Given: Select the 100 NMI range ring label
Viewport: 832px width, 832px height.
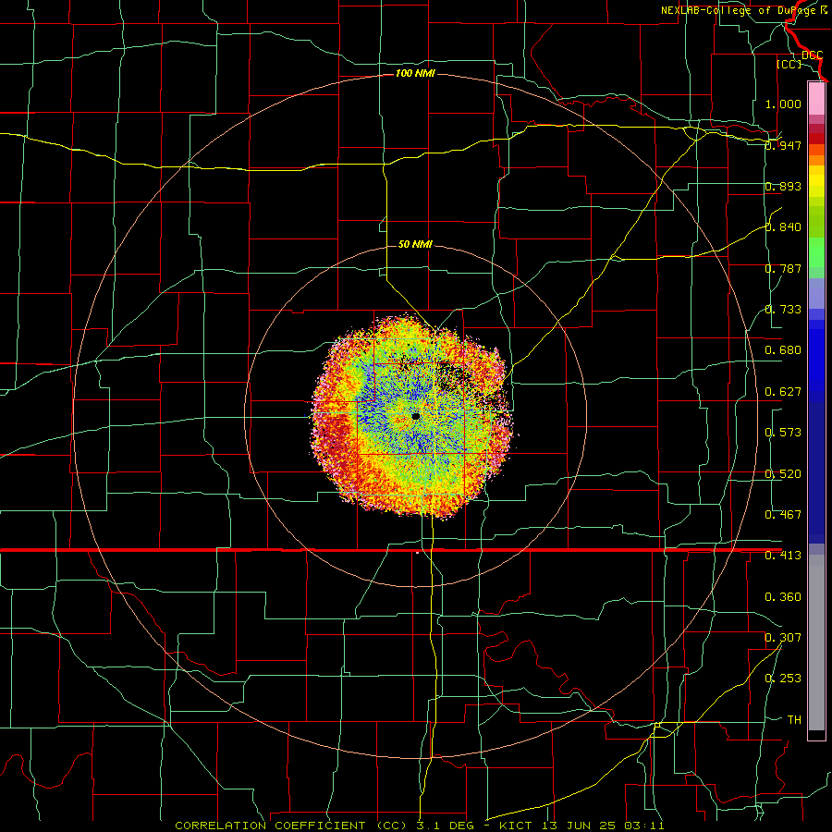Looking at the screenshot, I should pos(415,73).
